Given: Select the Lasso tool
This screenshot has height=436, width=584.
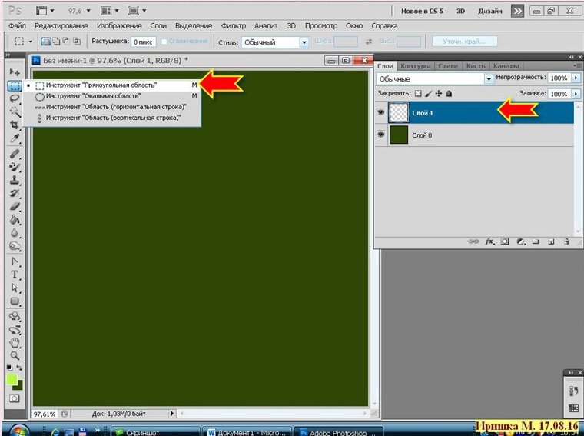Looking at the screenshot, I should 15,98.
